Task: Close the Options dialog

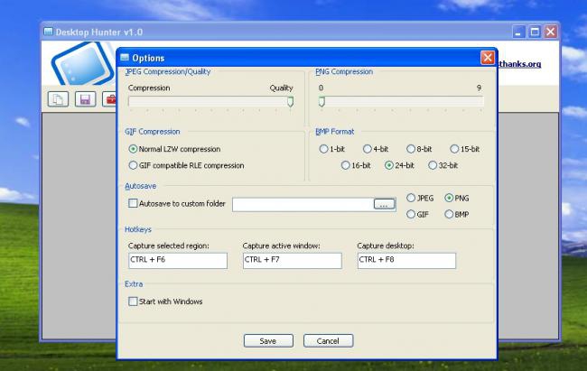Action: 488,58
